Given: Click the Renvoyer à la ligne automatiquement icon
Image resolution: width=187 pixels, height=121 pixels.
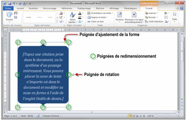Looking at the screenshot, I should [x=134, y=16].
